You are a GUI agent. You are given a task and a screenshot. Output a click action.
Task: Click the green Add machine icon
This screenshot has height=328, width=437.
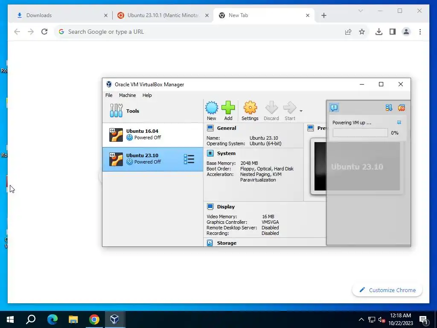pos(228,111)
